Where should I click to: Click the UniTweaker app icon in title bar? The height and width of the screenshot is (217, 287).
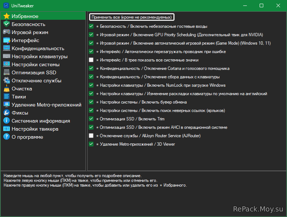pos(6,5)
